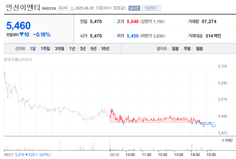Show the 일봉 candlestick chart
This screenshot has width=236, height=159.
(175, 49)
